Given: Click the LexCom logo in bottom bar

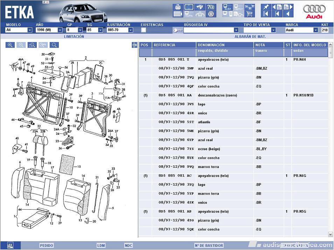Looking at the screenshot, I should [10, 245].
